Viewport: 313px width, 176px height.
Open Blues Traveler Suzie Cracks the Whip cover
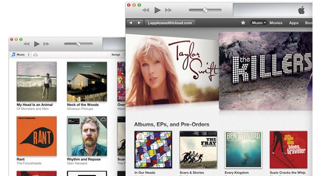click(289, 150)
